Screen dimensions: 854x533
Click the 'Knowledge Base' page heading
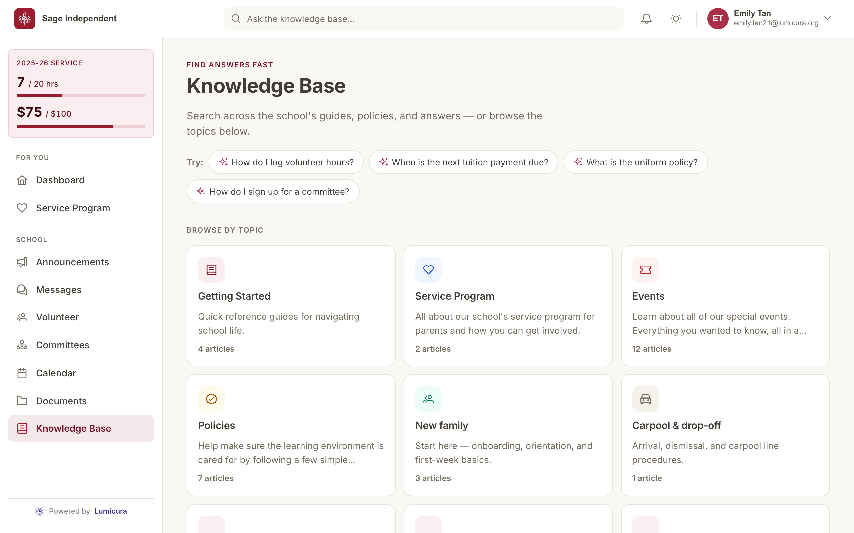click(266, 86)
